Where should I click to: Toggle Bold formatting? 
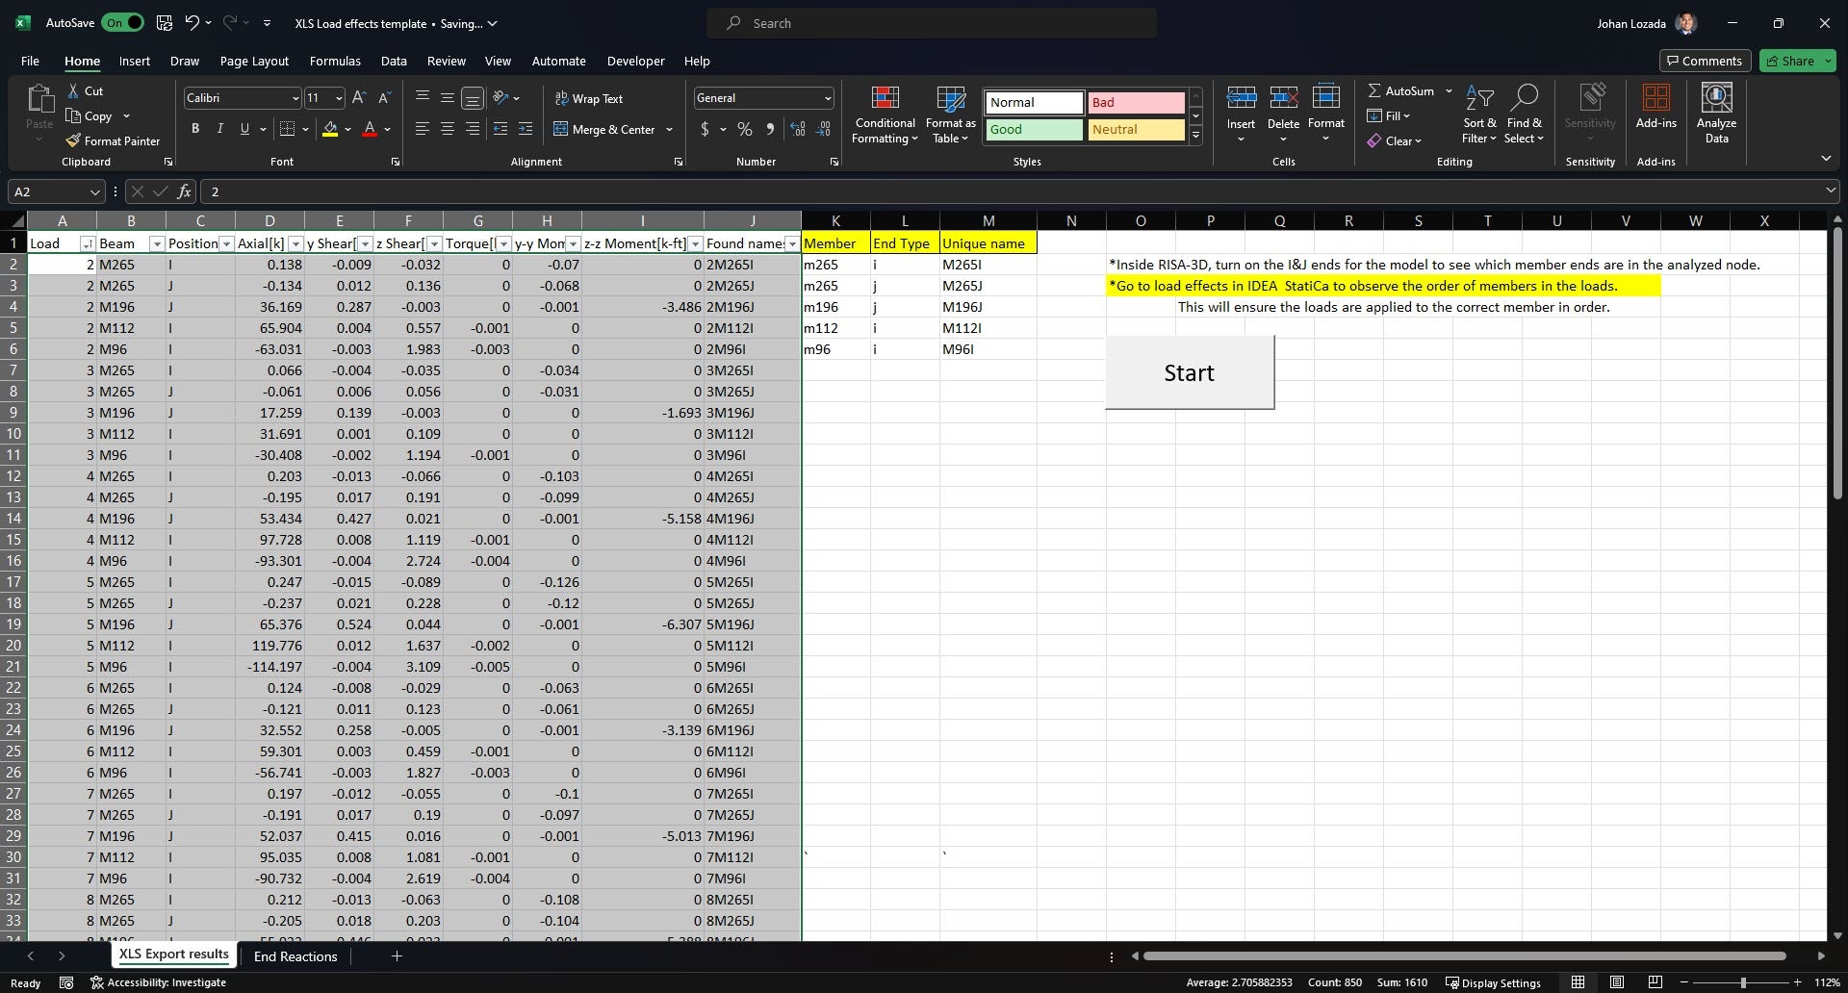[195, 129]
